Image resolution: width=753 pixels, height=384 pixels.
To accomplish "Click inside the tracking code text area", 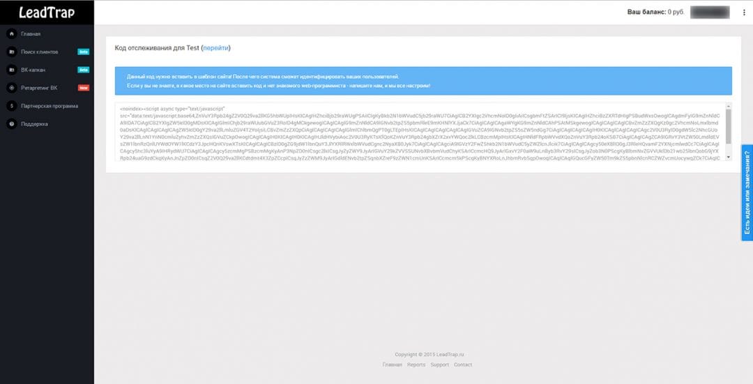I will coord(420,132).
